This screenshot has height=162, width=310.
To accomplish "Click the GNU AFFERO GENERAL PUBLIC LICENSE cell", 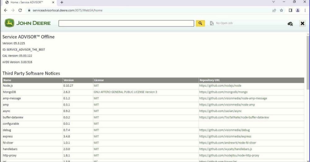I will point(146,92).
